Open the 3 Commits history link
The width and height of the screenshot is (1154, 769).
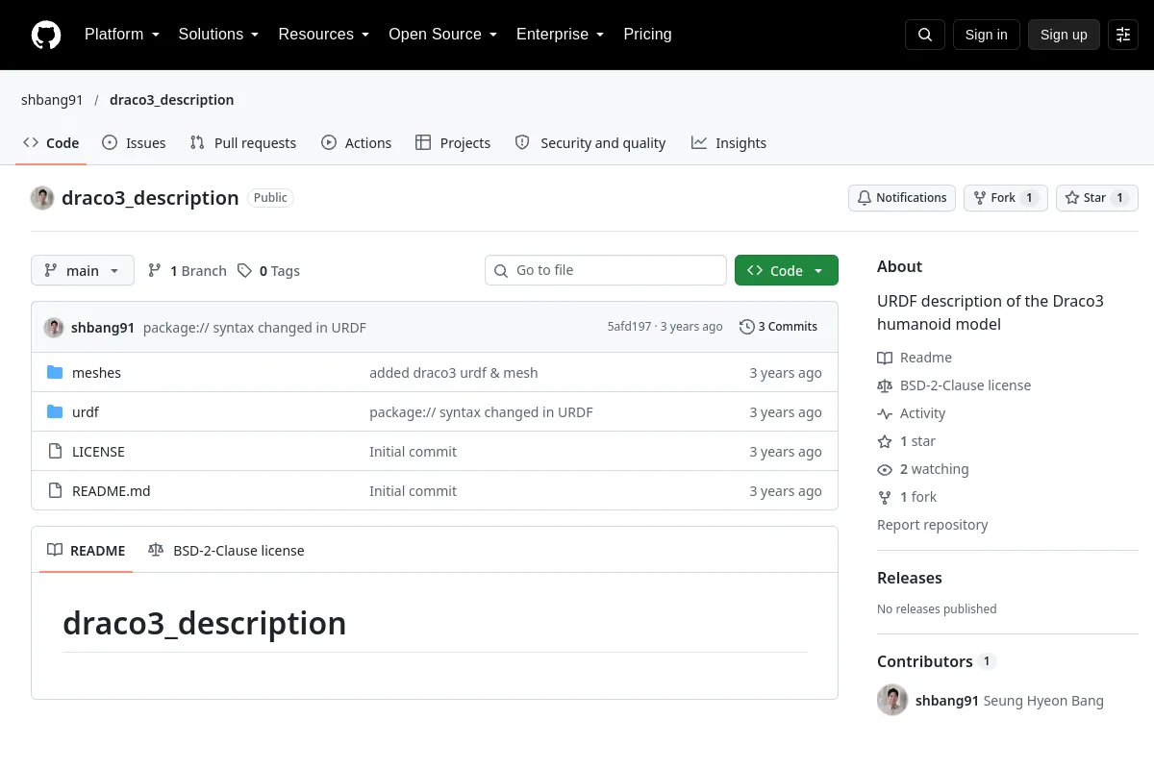click(x=779, y=327)
